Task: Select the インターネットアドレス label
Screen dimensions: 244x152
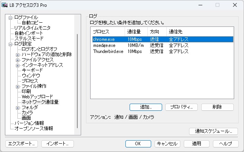Action: pyautogui.click(x=42, y=65)
